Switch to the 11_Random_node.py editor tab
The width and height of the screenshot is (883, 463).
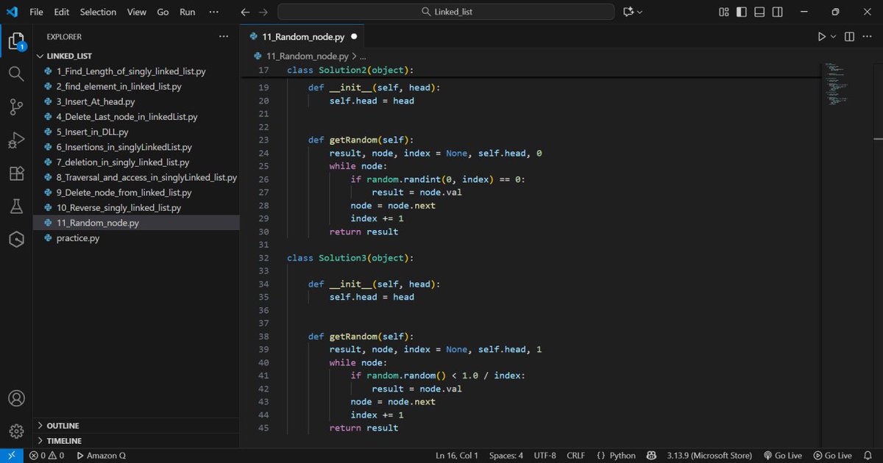(302, 36)
